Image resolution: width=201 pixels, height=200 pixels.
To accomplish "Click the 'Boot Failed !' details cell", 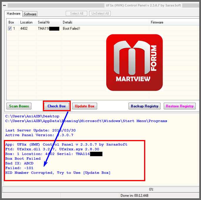I will coord(71,29).
